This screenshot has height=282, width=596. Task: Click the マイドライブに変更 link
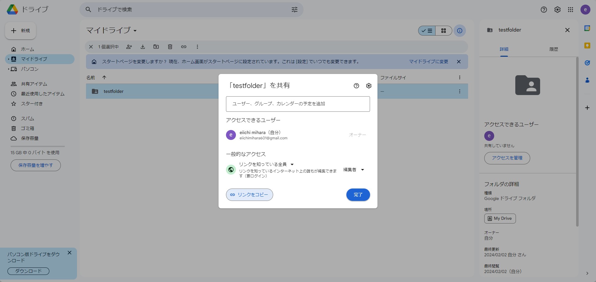429,62
